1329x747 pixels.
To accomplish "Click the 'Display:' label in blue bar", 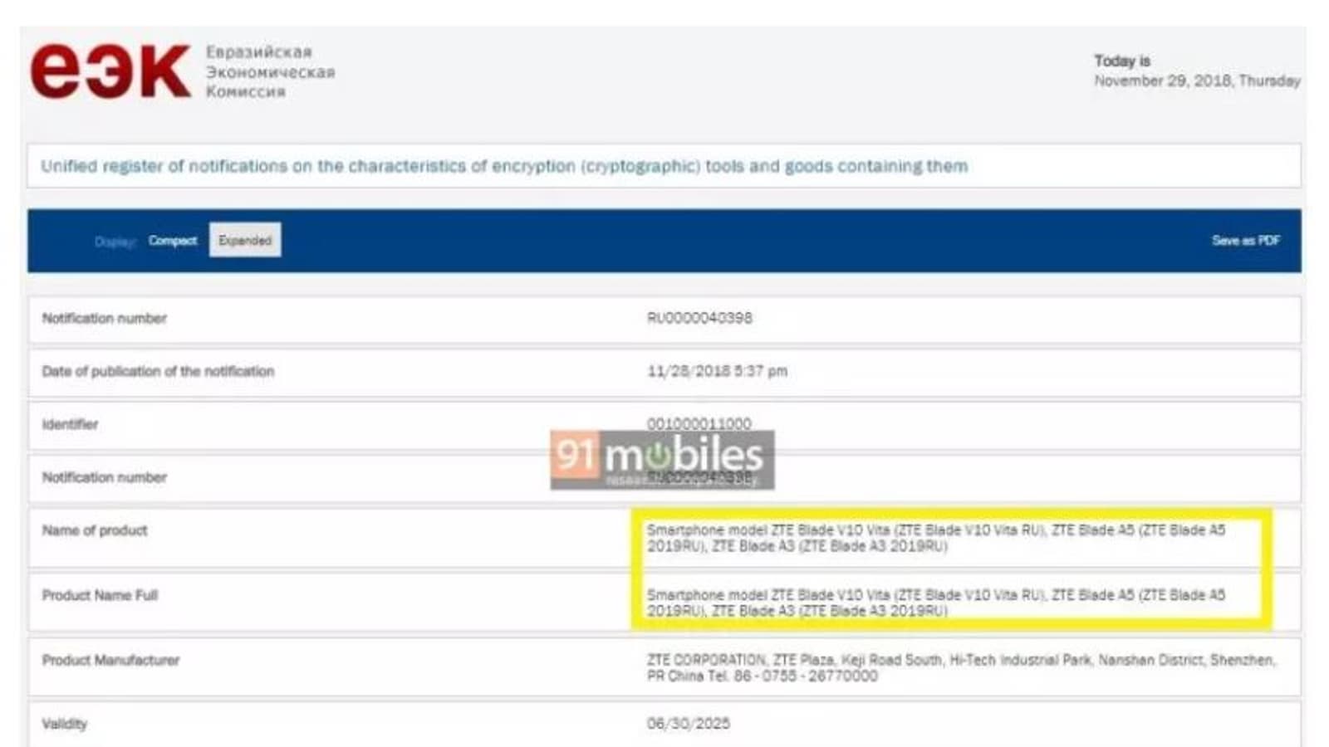I will 115,242.
